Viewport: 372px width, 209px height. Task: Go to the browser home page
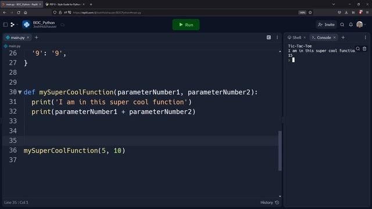pos(26,13)
